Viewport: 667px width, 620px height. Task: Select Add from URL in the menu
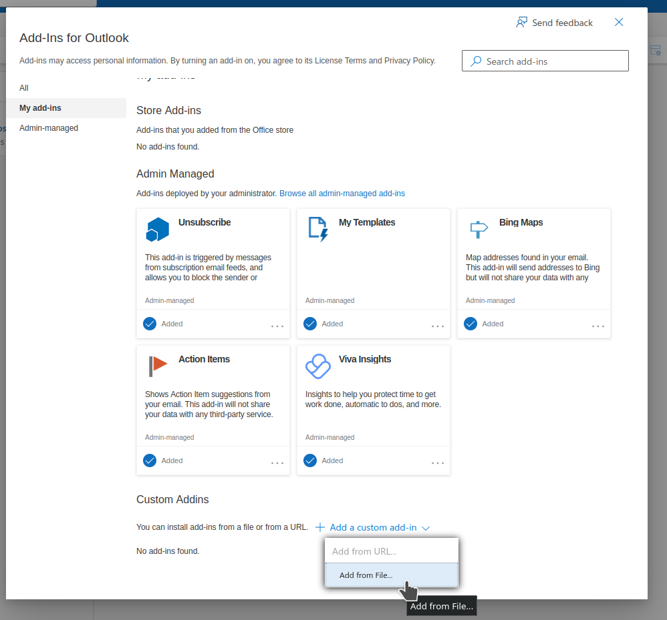click(366, 551)
